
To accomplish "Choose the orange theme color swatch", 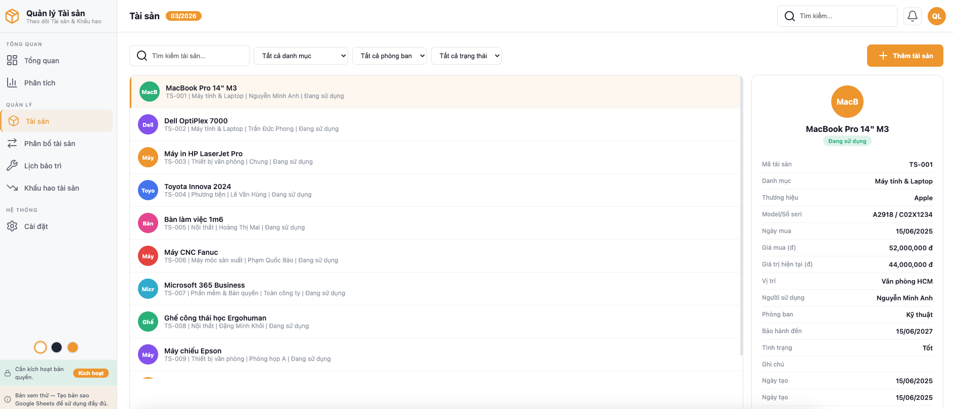I will coord(73,347).
